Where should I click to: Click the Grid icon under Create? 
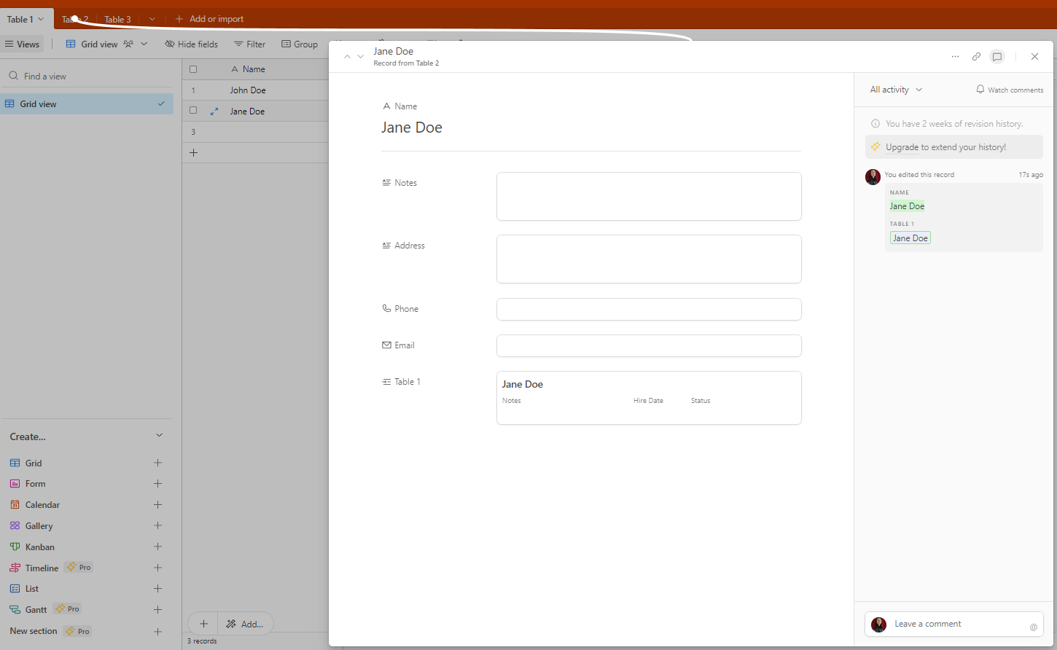15,463
